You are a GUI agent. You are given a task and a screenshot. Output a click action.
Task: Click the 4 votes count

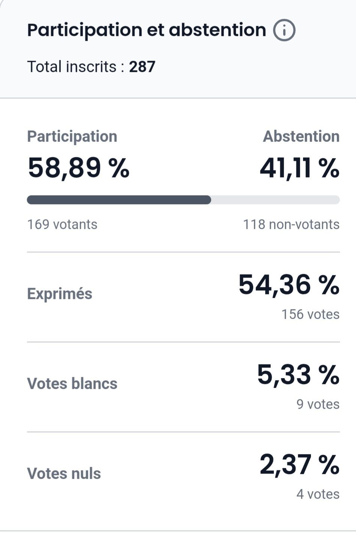click(318, 494)
